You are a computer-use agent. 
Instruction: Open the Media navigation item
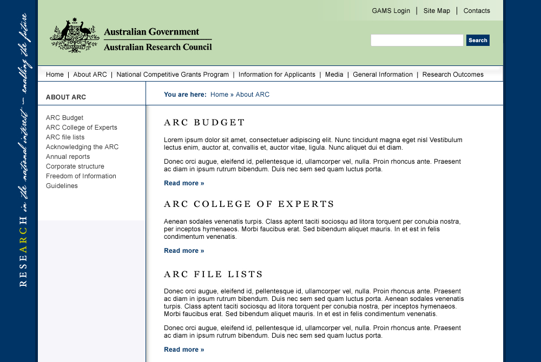(334, 75)
